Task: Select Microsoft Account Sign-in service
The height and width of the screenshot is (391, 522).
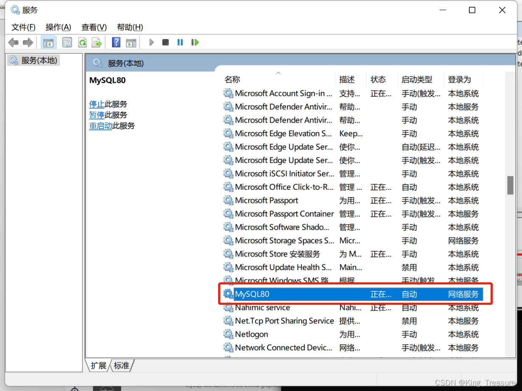Action: (353, 93)
